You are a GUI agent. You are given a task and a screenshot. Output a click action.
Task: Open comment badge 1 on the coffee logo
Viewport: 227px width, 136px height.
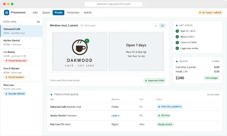pos(87,41)
